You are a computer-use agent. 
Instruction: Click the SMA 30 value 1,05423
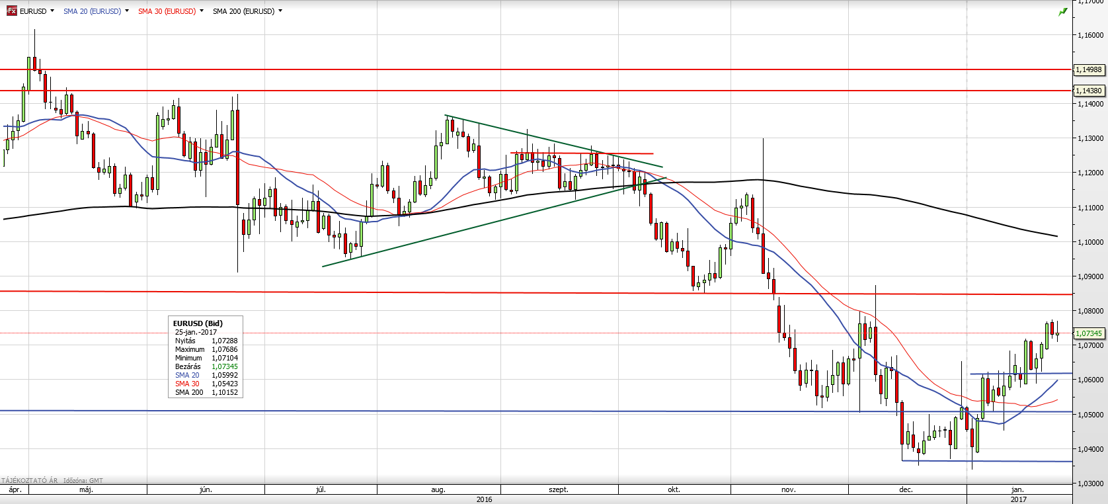coord(225,384)
